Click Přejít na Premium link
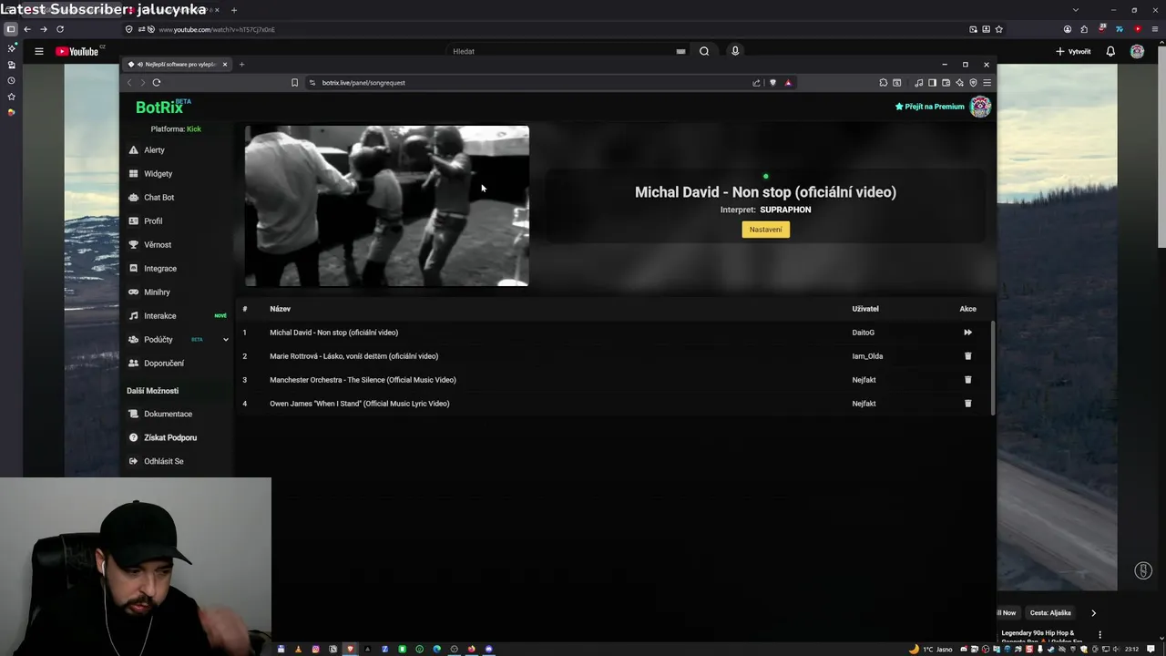 [929, 107]
